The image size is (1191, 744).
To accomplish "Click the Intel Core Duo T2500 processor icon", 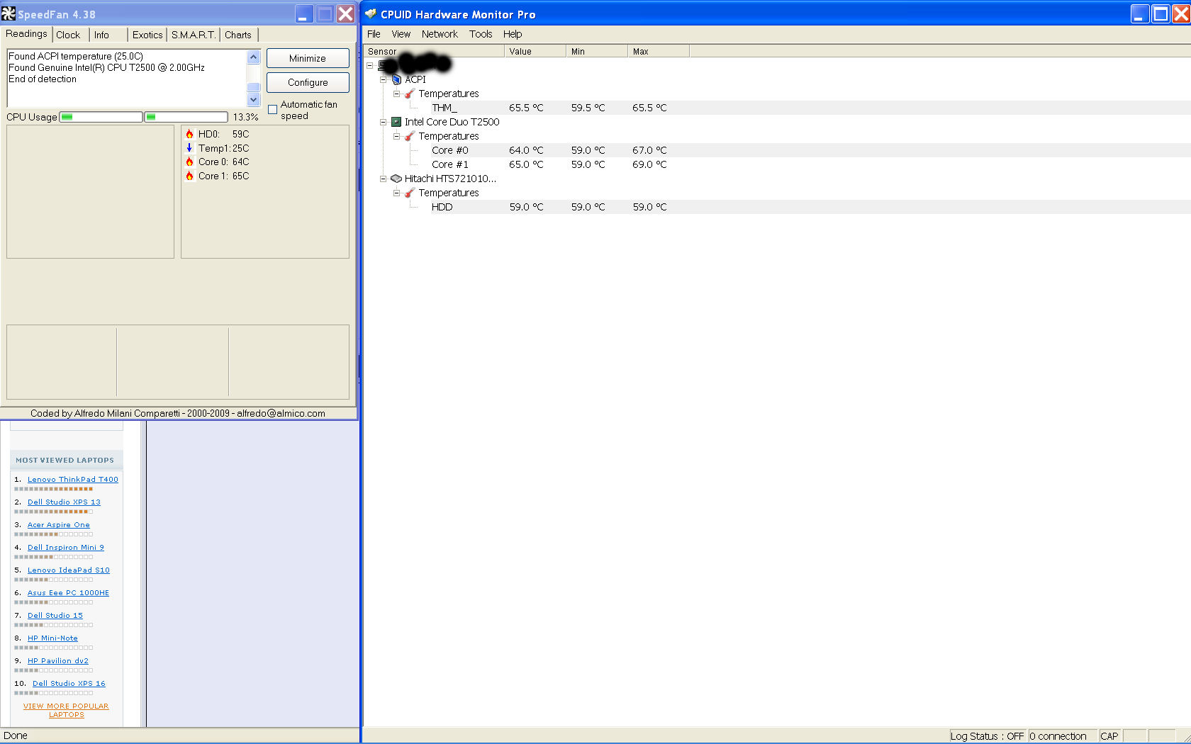I will click(x=396, y=122).
